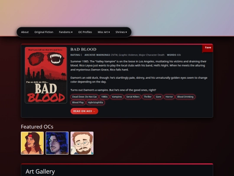Open the red-haired OC portrait
This screenshot has height=176, width=234.
32,143
